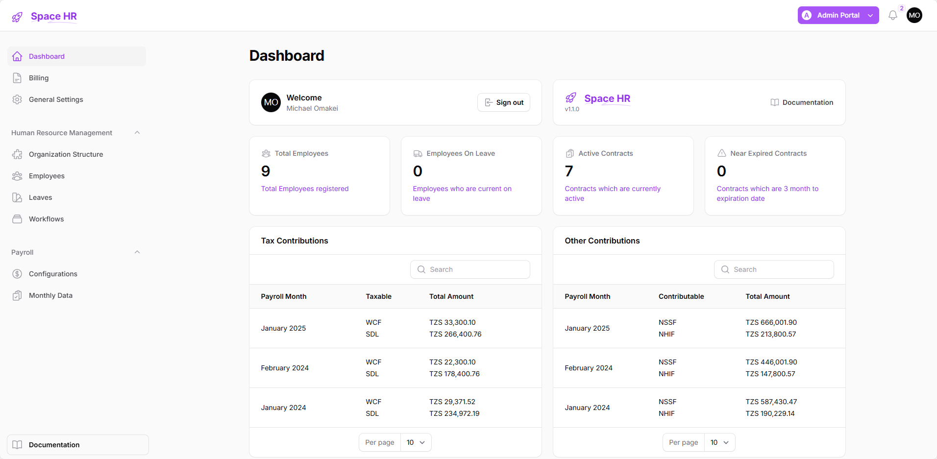Click the Dashboard home icon
937x459 pixels.
[17, 56]
